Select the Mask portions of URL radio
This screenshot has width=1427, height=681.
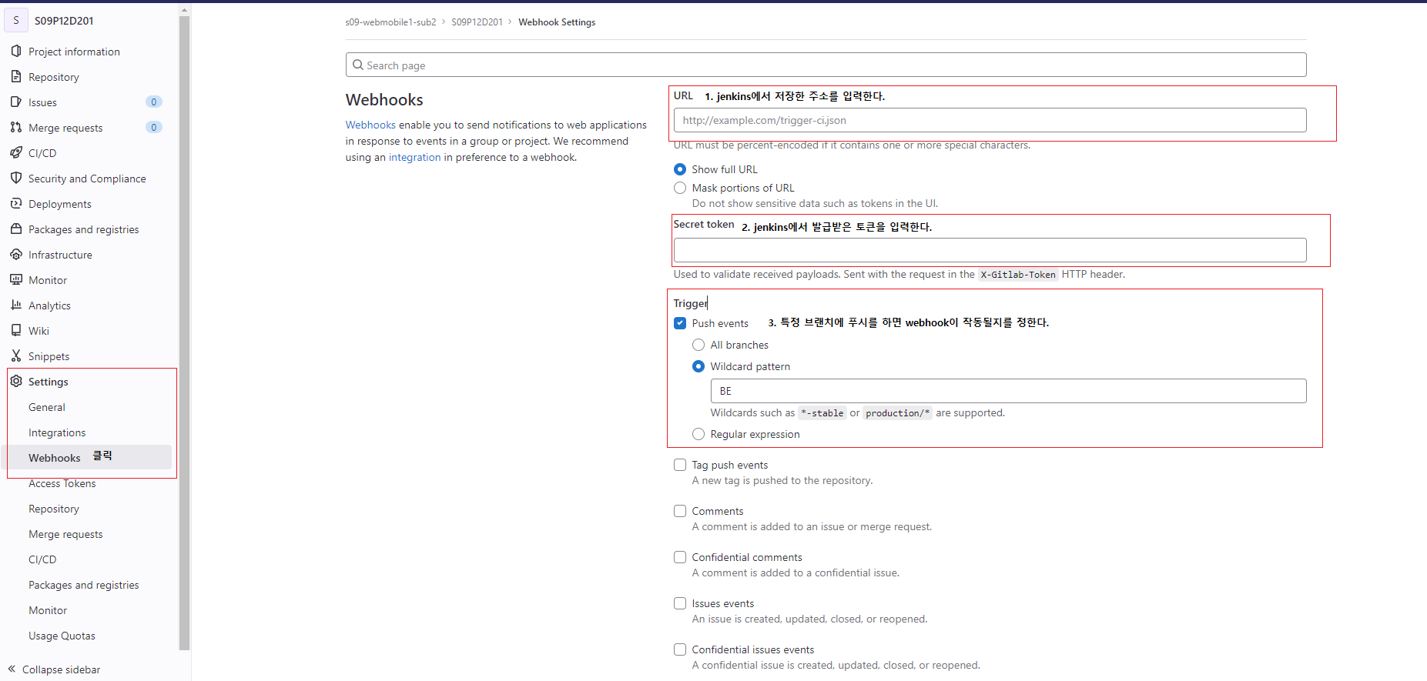[x=680, y=188]
